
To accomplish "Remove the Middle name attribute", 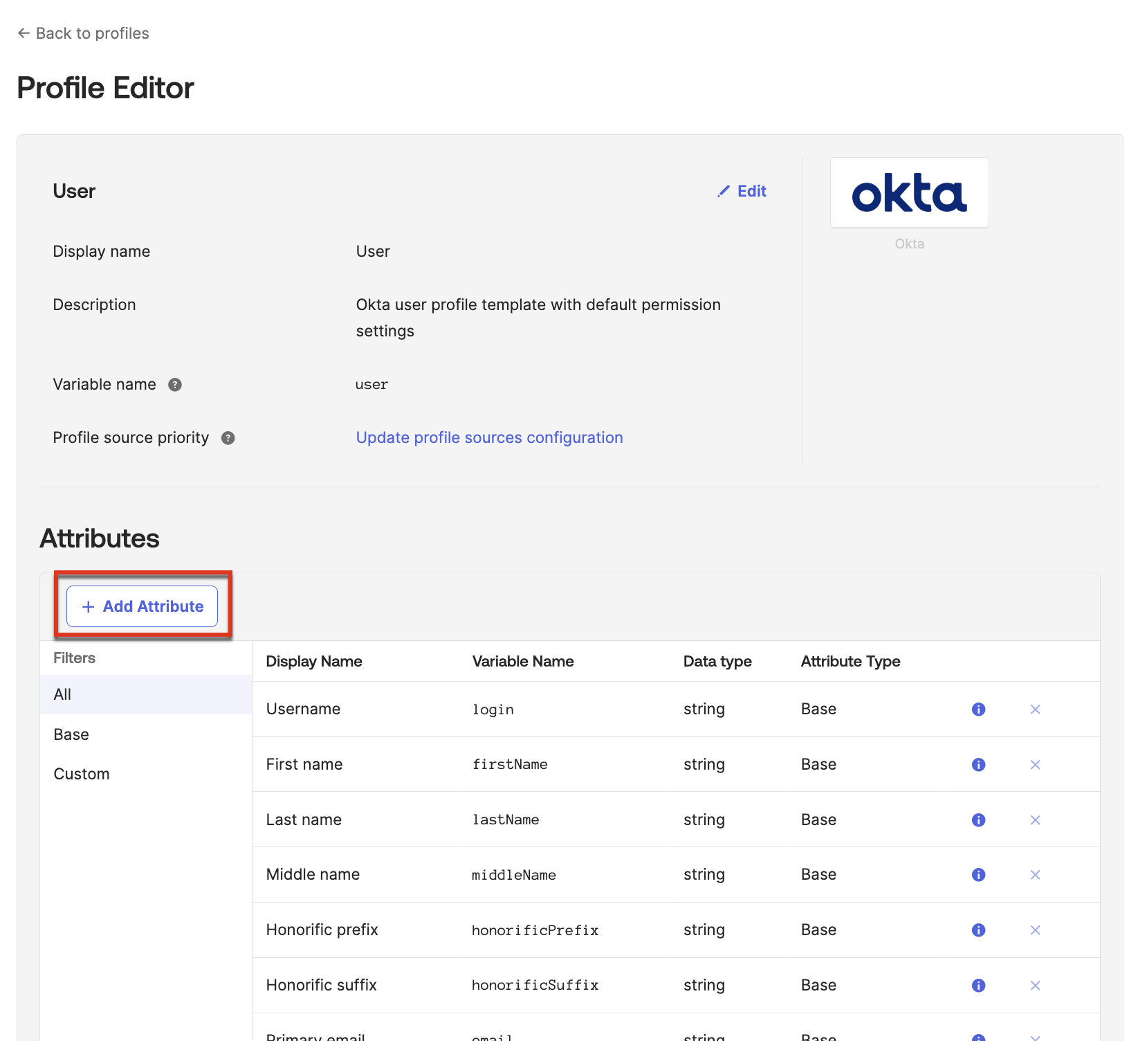I will pyautogui.click(x=1035, y=874).
